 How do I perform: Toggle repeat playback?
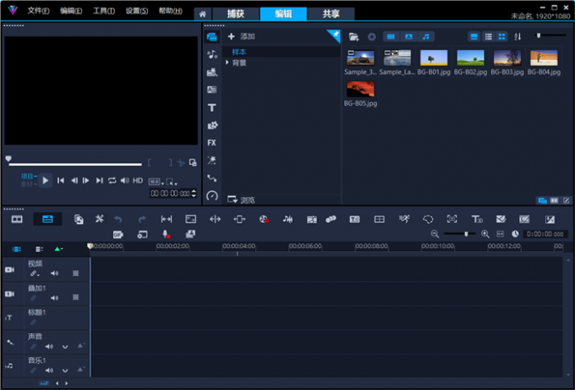point(112,180)
